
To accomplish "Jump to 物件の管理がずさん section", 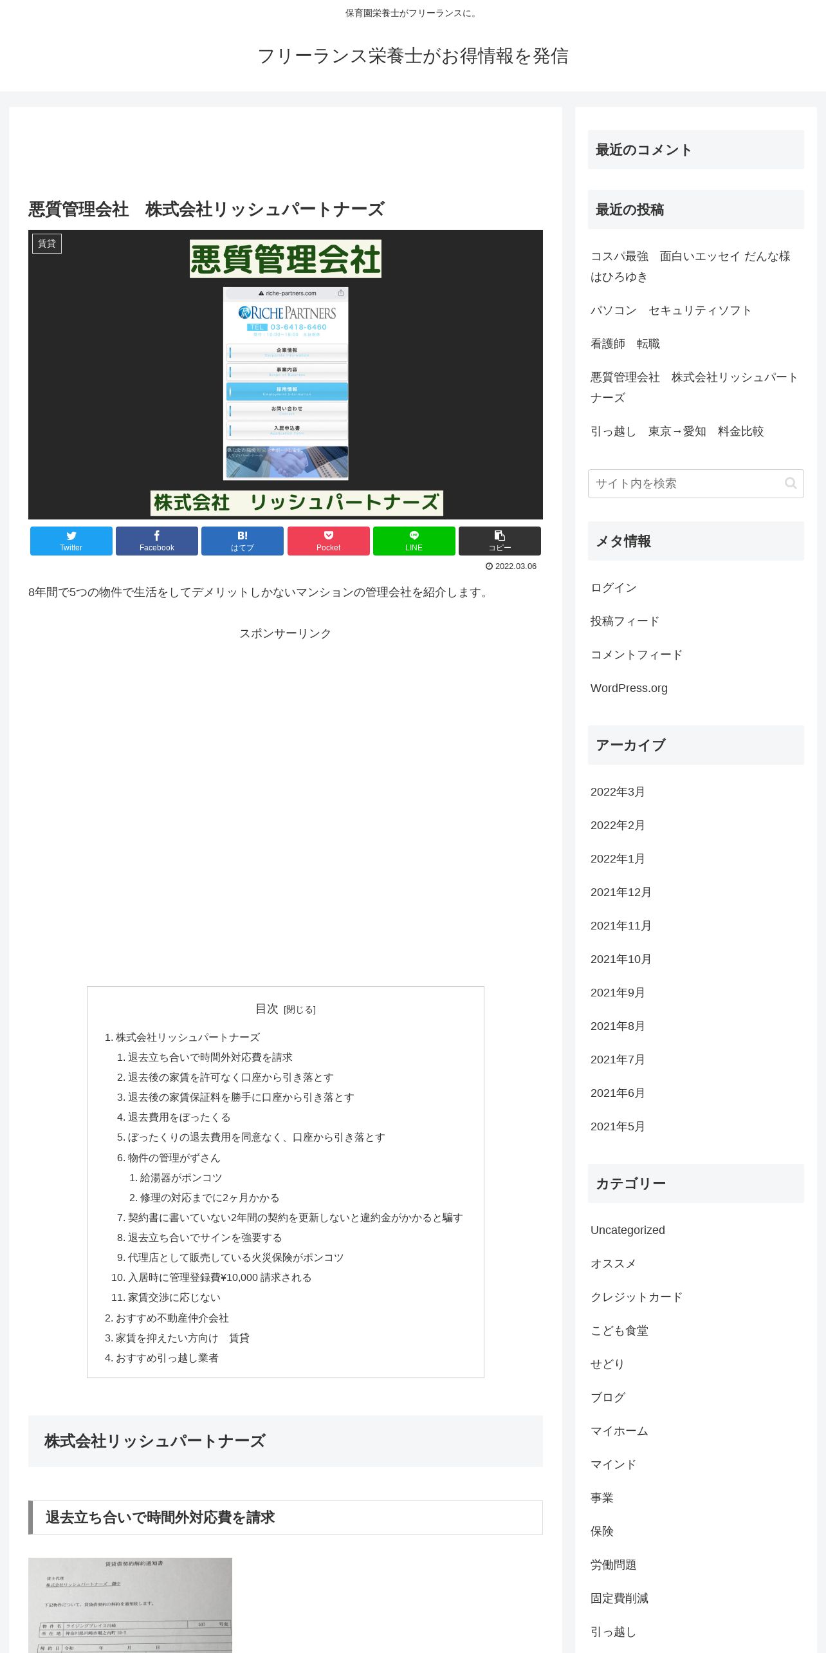I will coord(174,1158).
